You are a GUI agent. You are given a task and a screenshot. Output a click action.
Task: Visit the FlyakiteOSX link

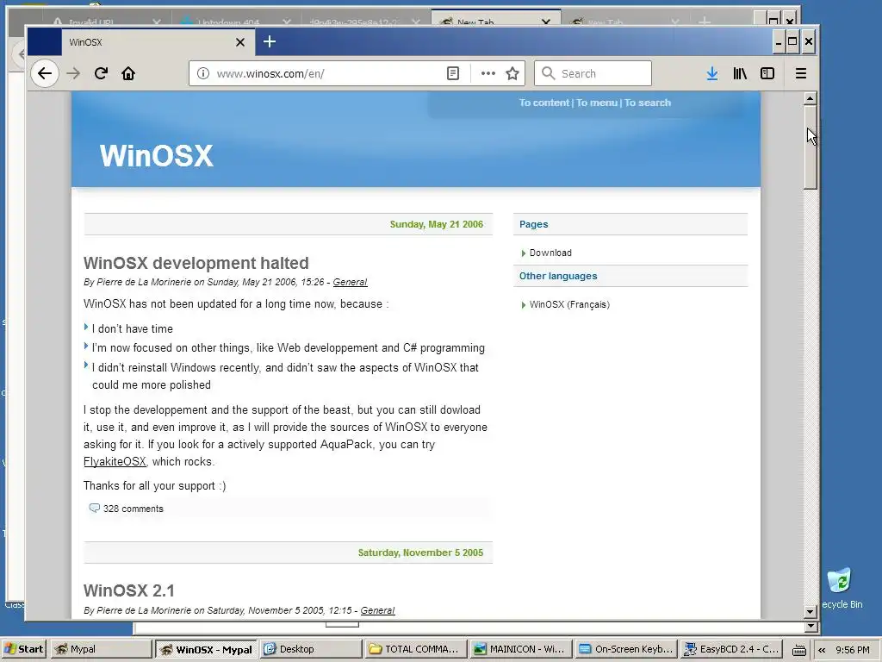(115, 462)
